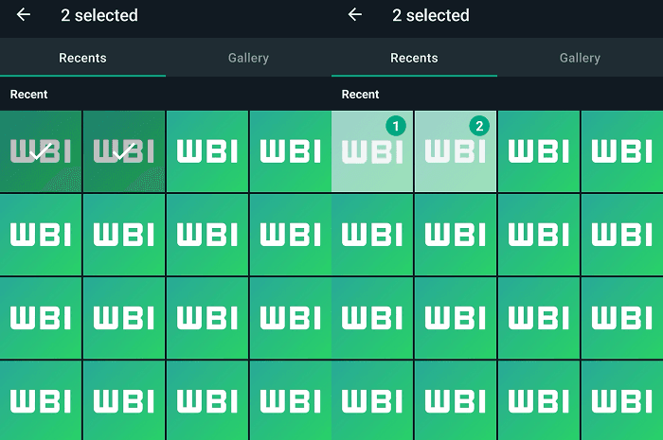Select the Recents tab in the right panel
Viewport: 663px width, 440px height.
coord(414,58)
